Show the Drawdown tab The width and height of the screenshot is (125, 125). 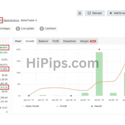pos(70,41)
